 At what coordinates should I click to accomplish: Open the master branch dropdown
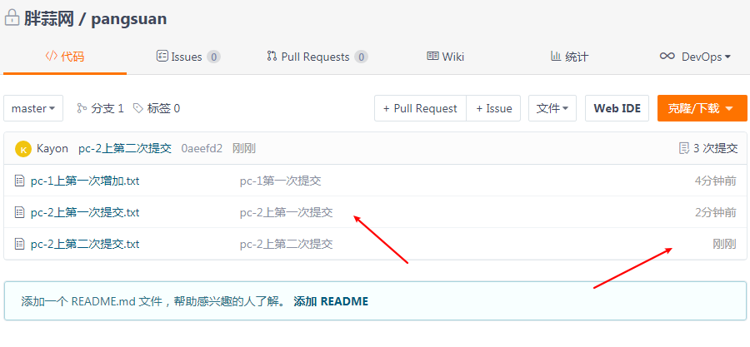(x=33, y=108)
